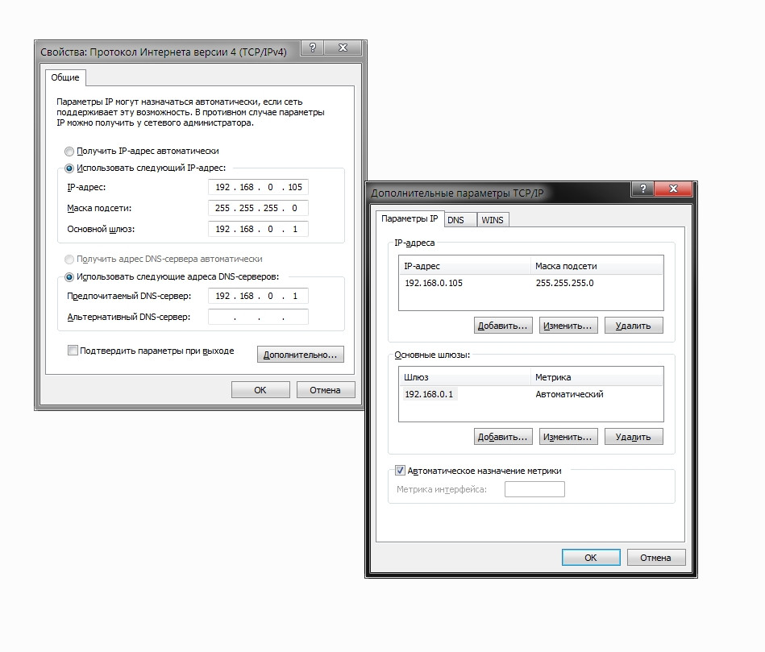Close the IPv4 properties dialog
The image size is (765, 652).
[x=343, y=48]
